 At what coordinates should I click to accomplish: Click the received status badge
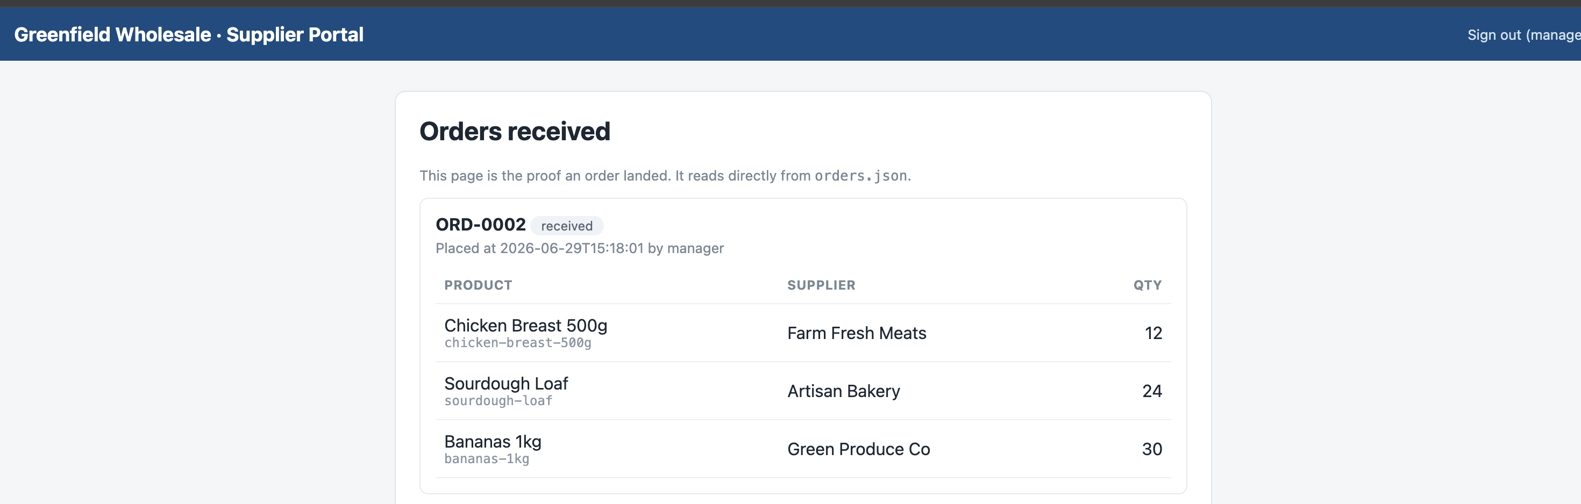coord(566,226)
